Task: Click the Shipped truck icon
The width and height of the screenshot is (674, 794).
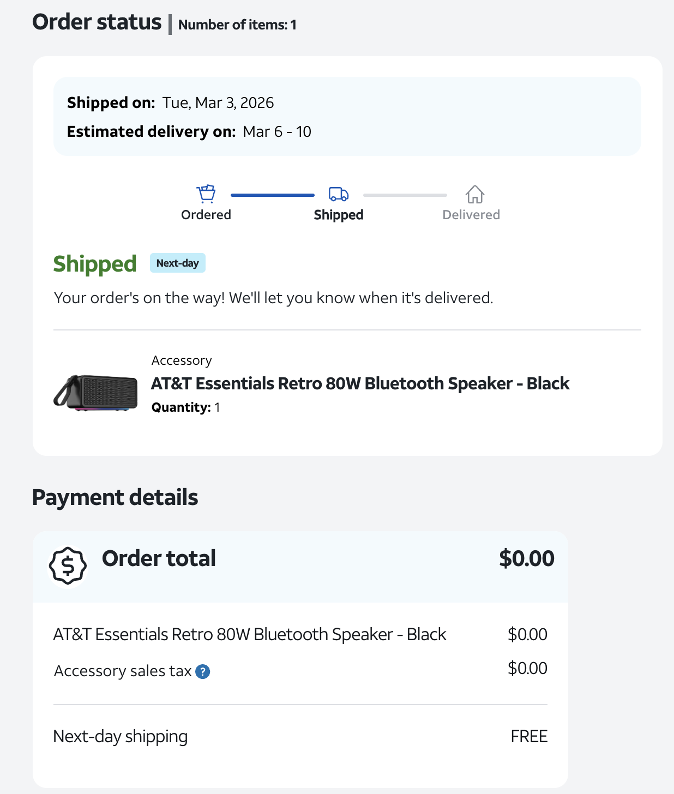Action: (339, 194)
